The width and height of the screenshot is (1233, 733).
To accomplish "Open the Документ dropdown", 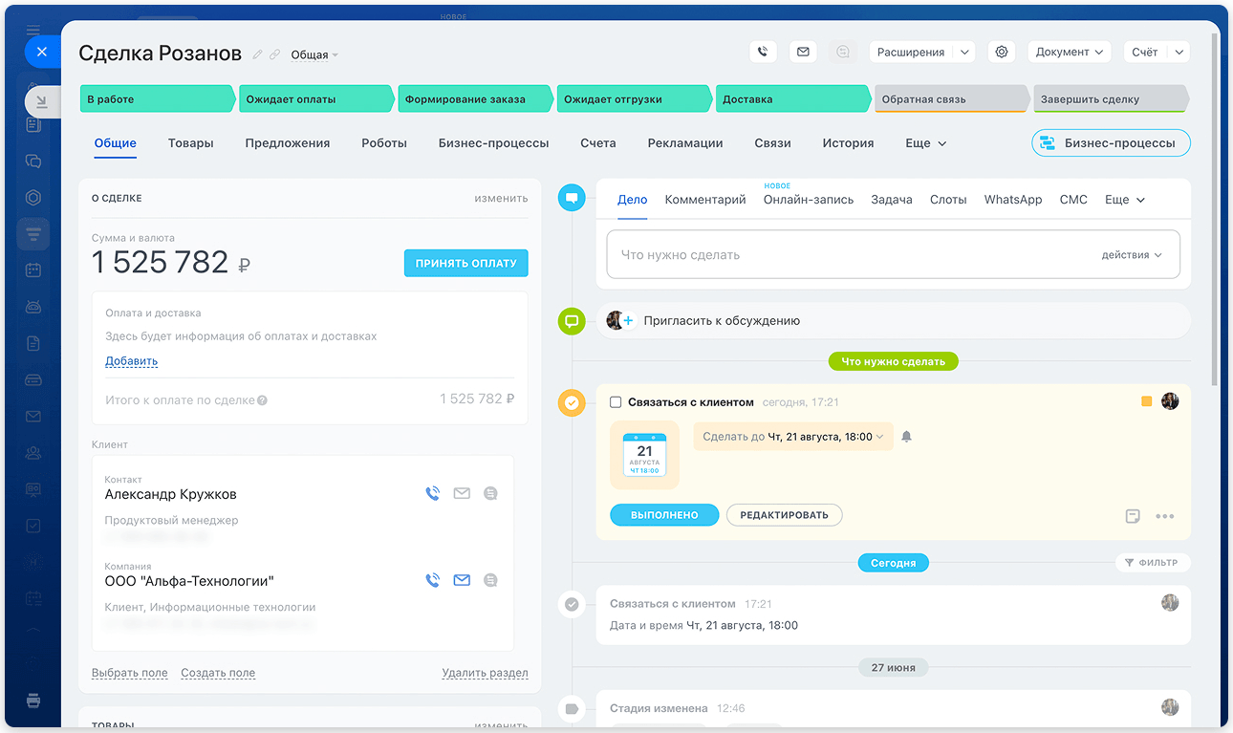I will point(1069,52).
